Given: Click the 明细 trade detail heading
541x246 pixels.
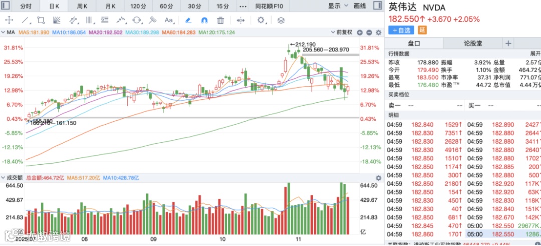Looking at the screenshot, I should tap(393, 115).
